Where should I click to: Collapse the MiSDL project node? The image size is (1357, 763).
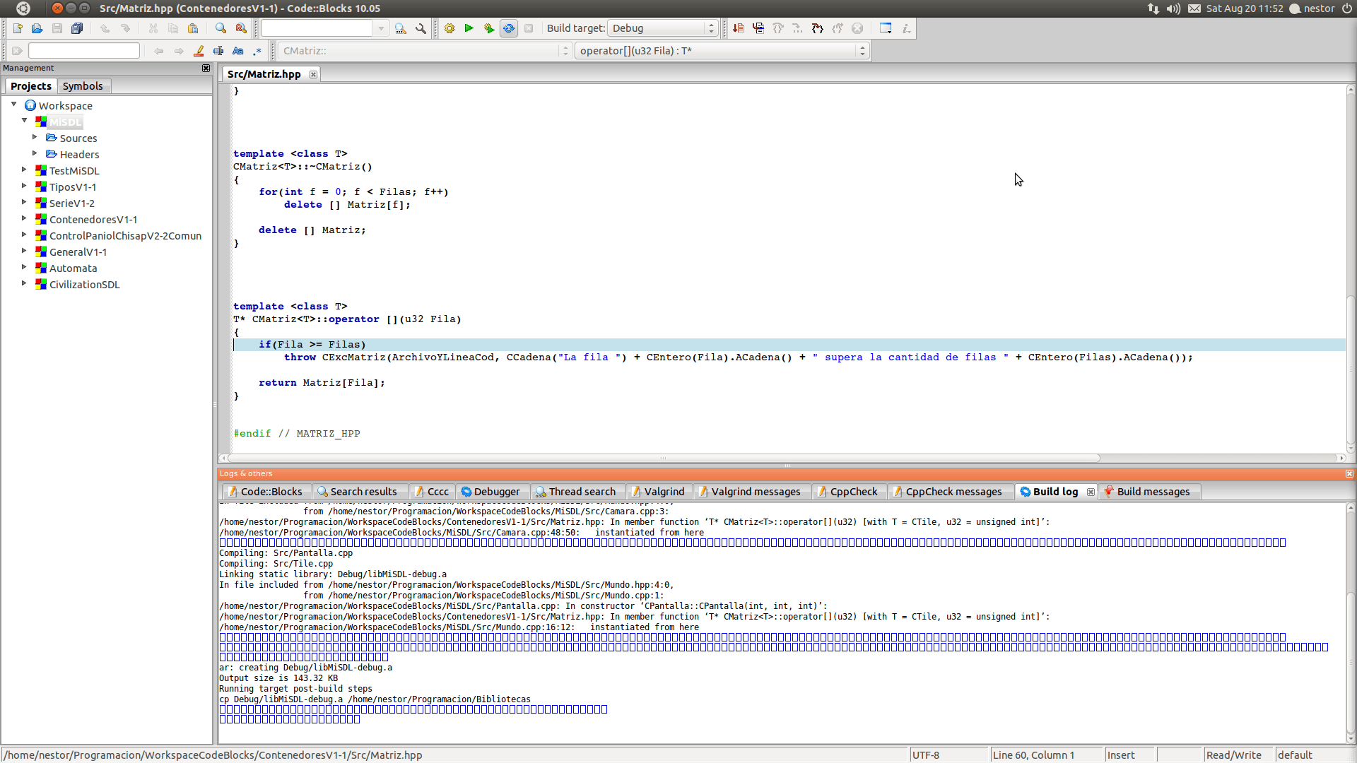point(24,121)
